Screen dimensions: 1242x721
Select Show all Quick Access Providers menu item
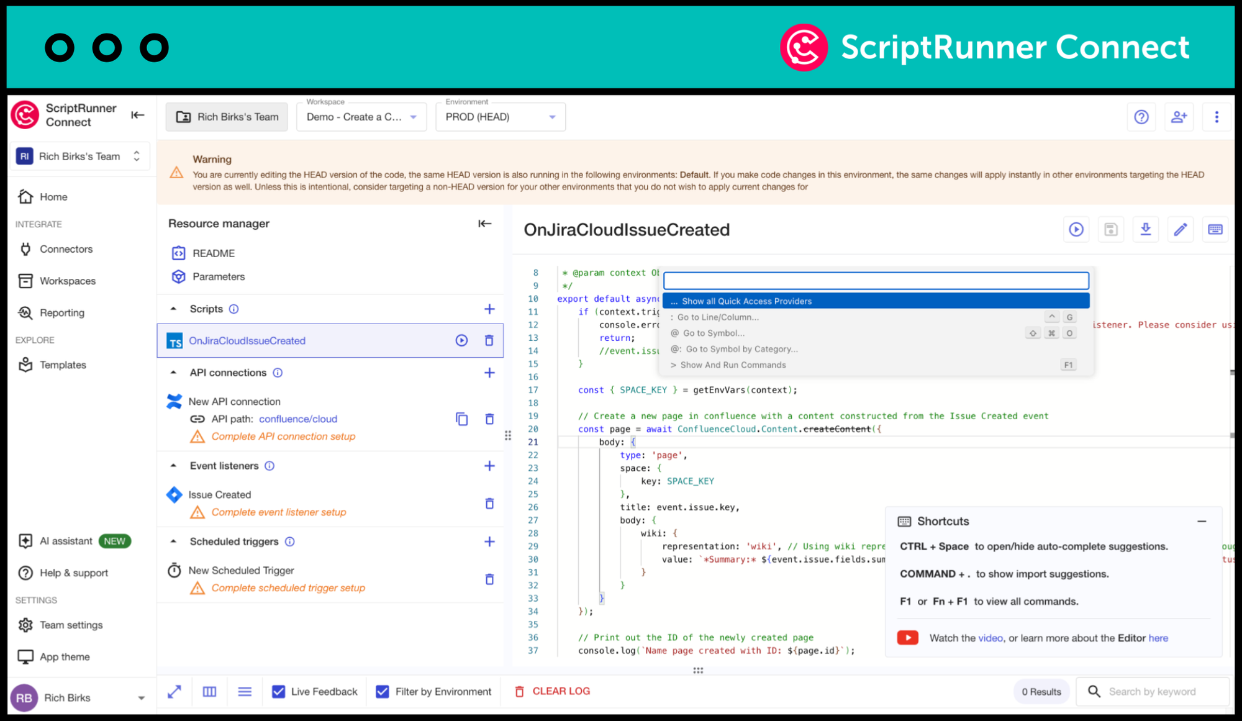[876, 301]
